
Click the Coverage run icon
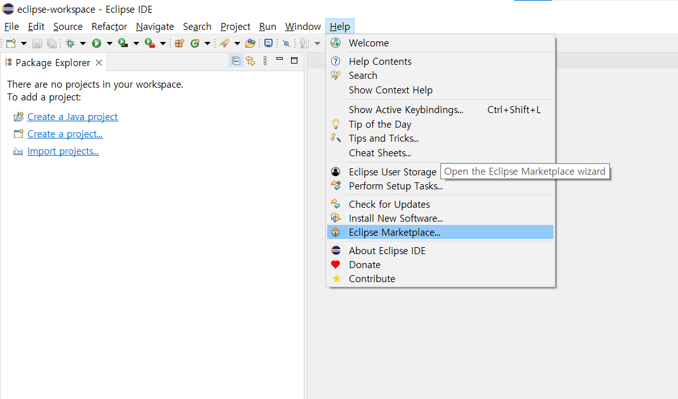pyautogui.click(x=123, y=43)
